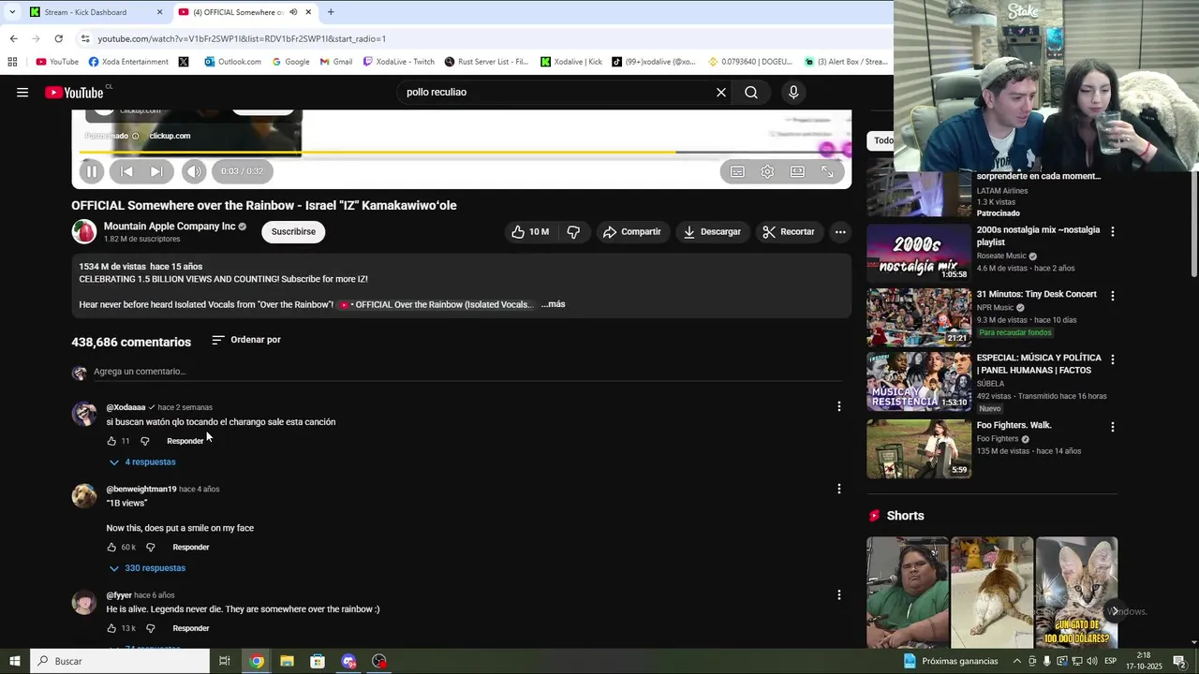Open File Explorer from the taskbar

tap(288, 661)
